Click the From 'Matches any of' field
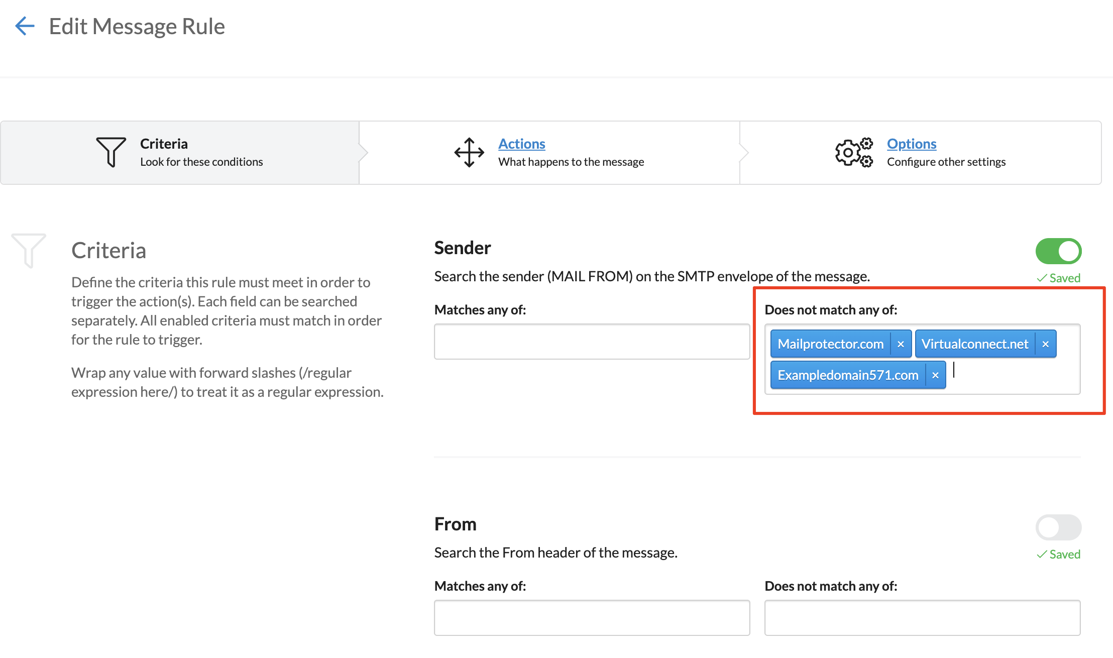The height and width of the screenshot is (658, 1113). (x=592, y=618)
